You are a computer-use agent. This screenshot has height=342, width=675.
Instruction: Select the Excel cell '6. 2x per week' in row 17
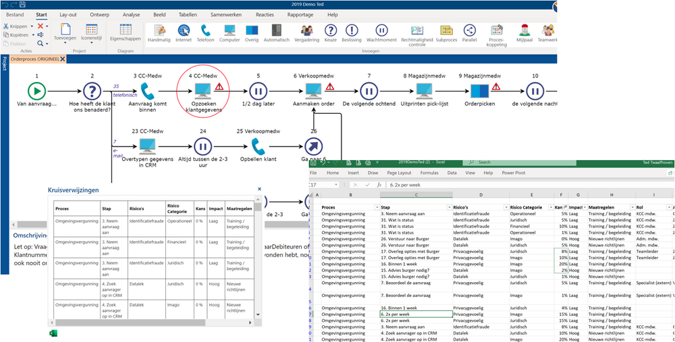[x=416, y=314]
